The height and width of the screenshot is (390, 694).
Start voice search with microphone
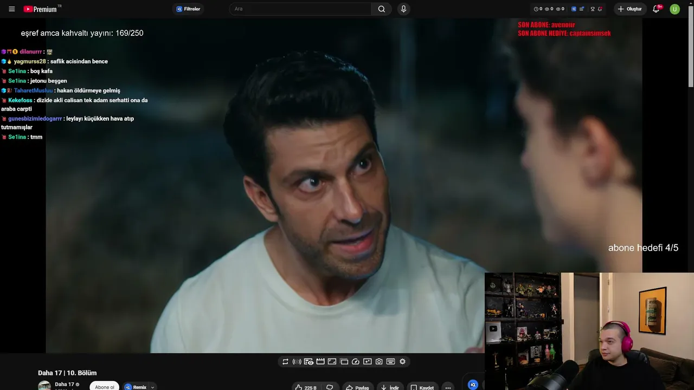coord(403,9)
